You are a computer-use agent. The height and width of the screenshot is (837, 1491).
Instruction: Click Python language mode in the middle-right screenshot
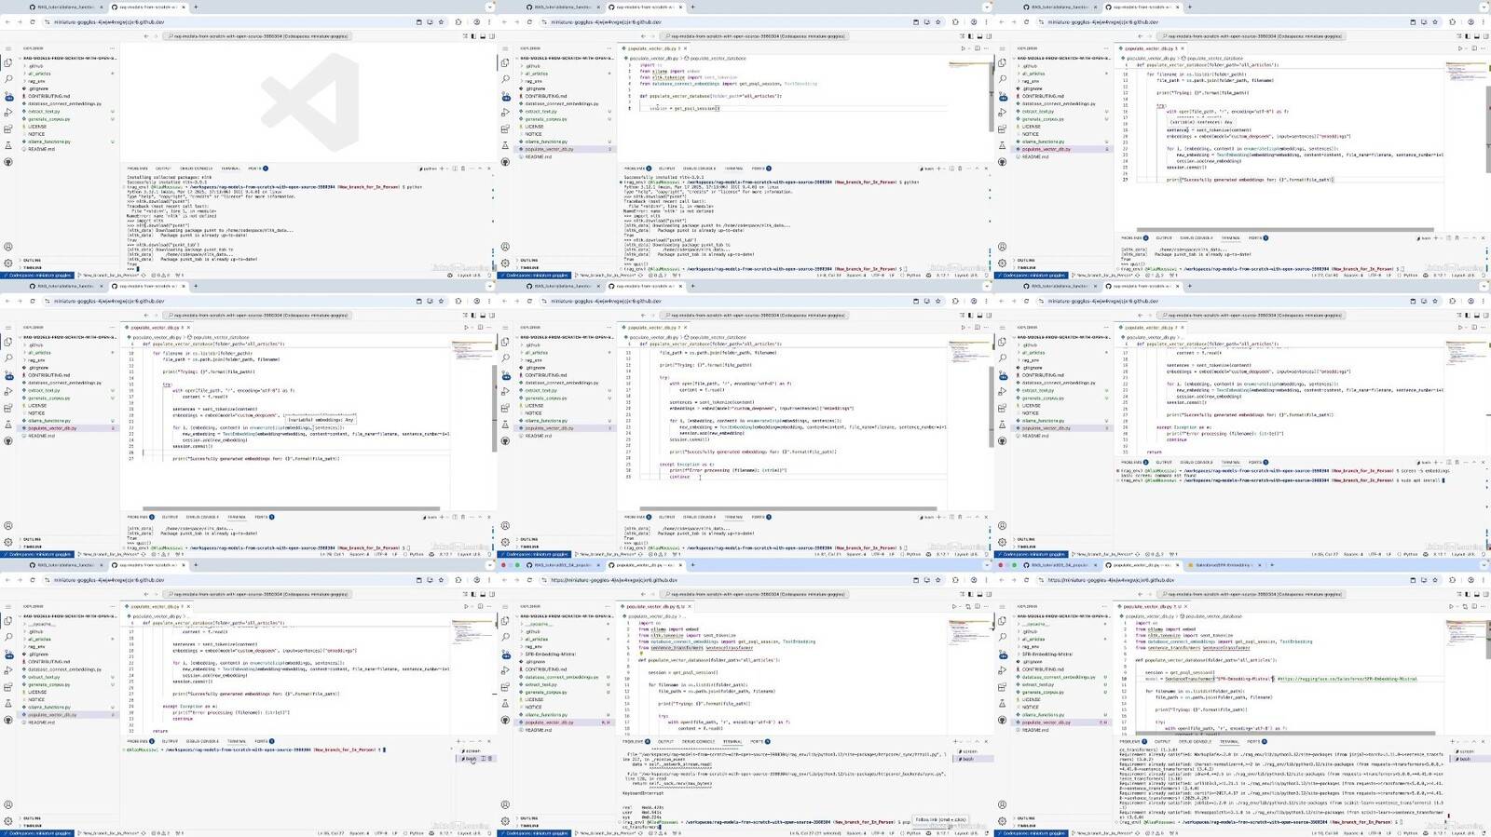[x=1411, y=555]
